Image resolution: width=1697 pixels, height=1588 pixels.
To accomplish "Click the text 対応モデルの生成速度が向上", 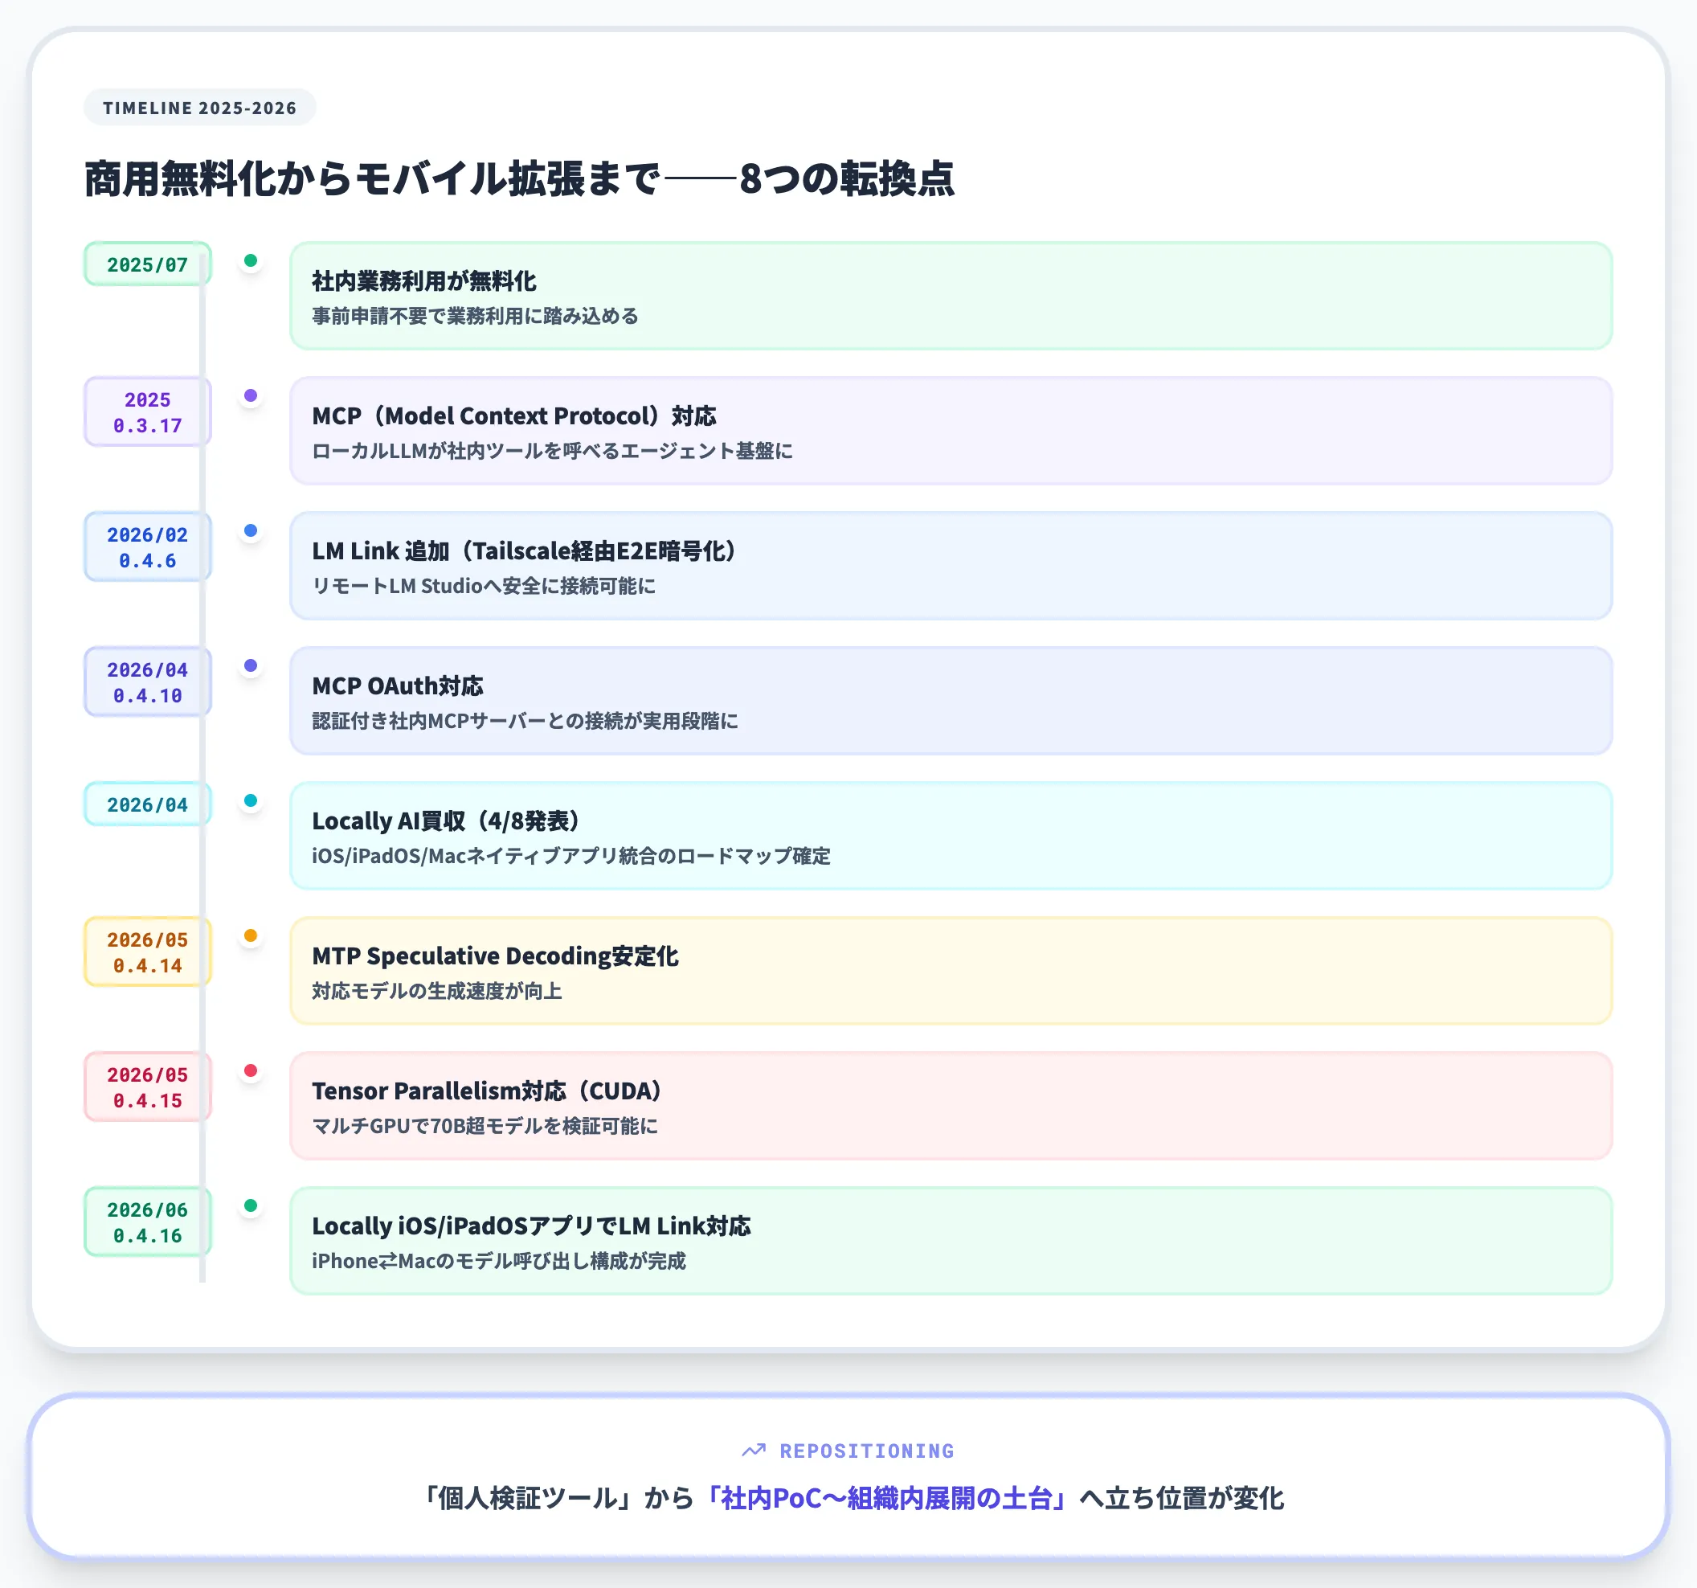I will [x=437, y=990].
